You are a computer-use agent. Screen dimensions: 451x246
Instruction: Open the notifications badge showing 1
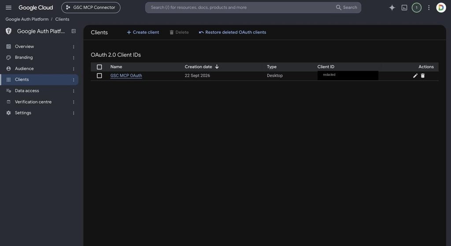click(416, 8)
